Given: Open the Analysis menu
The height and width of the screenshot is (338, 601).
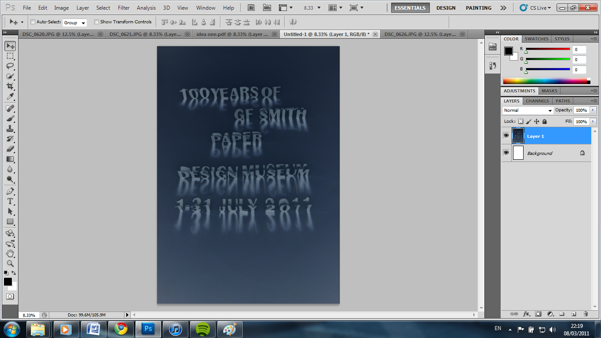Looking at the screenshot, I should (x=146, y=8).
